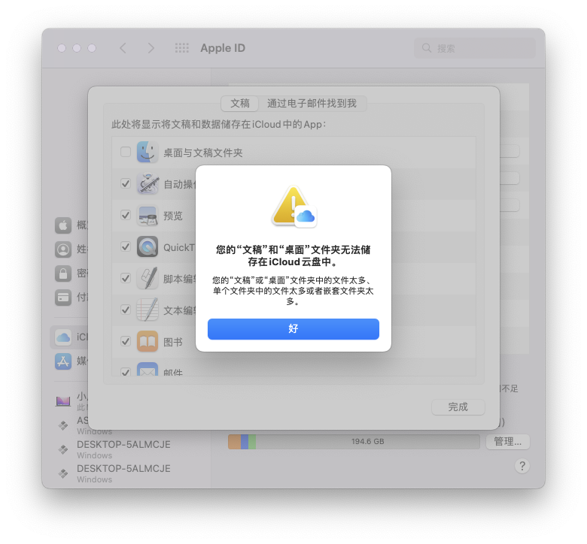Click the Script Editor icon

[147, 278]
